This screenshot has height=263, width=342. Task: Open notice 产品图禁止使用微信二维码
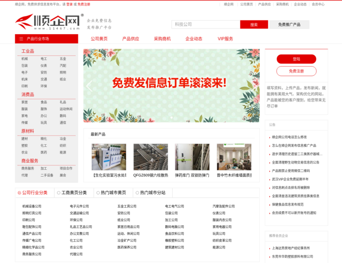point(291,171)
